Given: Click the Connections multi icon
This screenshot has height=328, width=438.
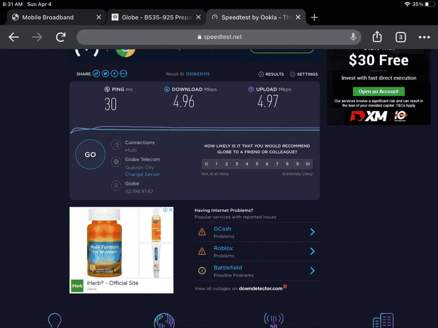Looking at the screenshot, I should (116, 145).
